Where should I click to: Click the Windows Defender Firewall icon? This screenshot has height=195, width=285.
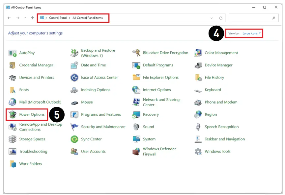(136, 152)
